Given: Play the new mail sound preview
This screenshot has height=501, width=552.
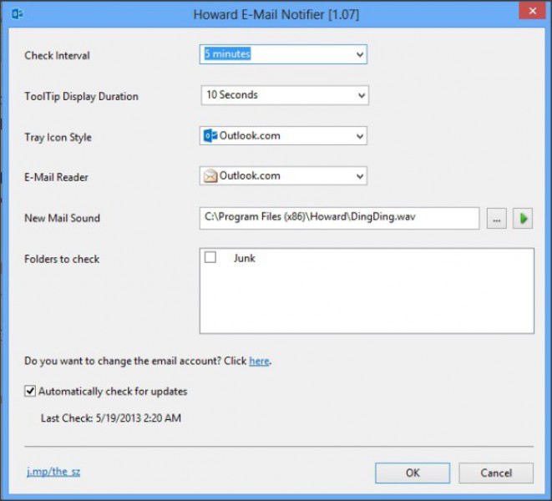Looking at the screenshot, I should tap(523, 219).
